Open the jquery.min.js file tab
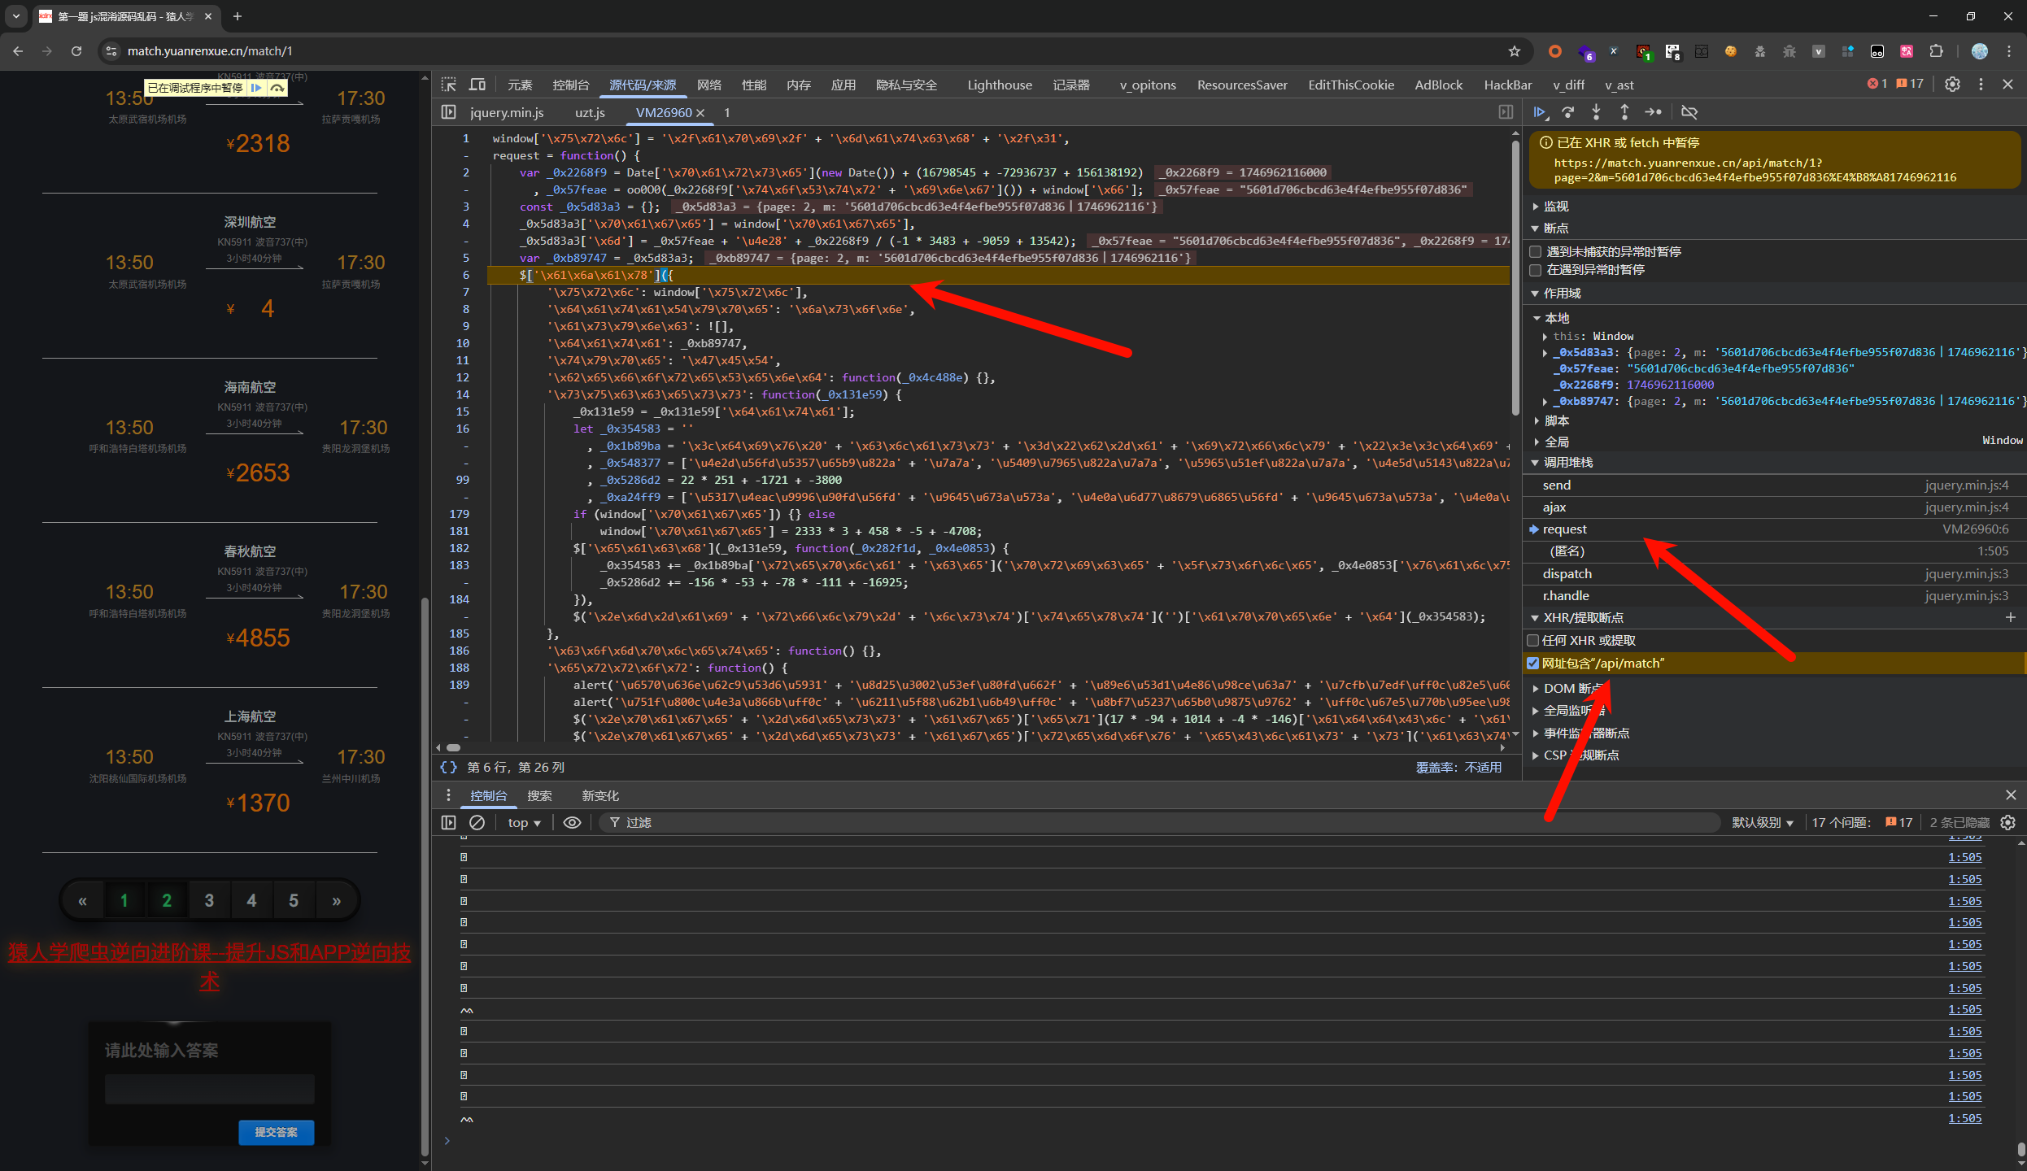This screenshot has height=1171, width=2027. click(507, 112)
